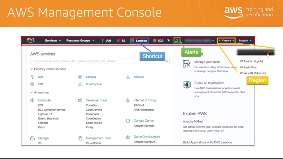Viewport: 283px width, 159px height.
Task: Open Lambda from recently visited services
Action: pyautogui.click(x=91, y=77)
